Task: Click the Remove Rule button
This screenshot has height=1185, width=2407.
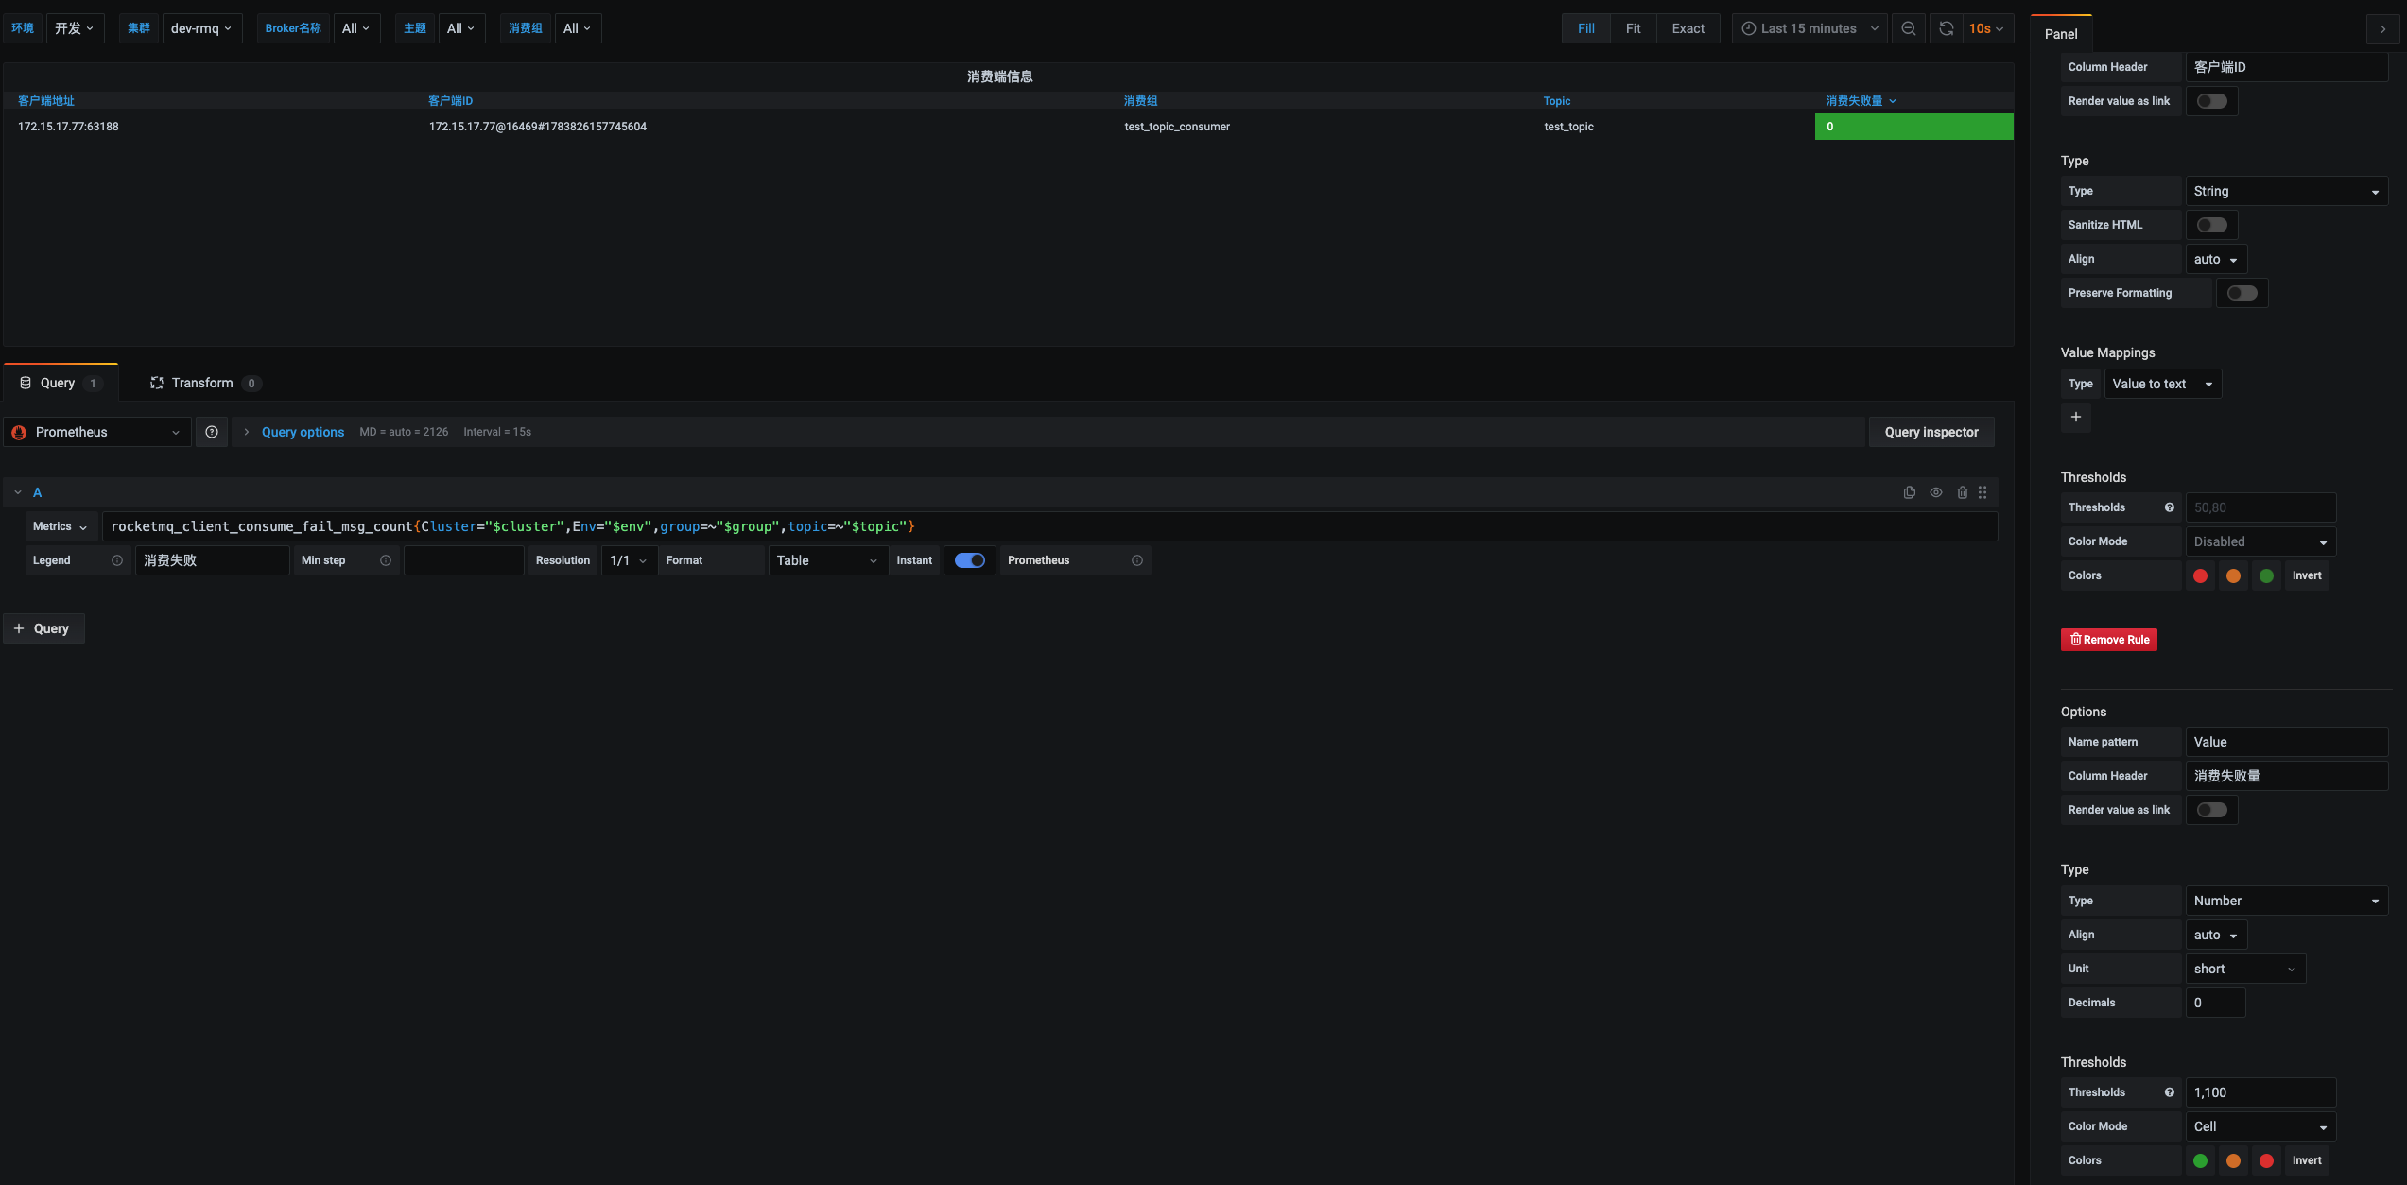Action: (2108, 639)
